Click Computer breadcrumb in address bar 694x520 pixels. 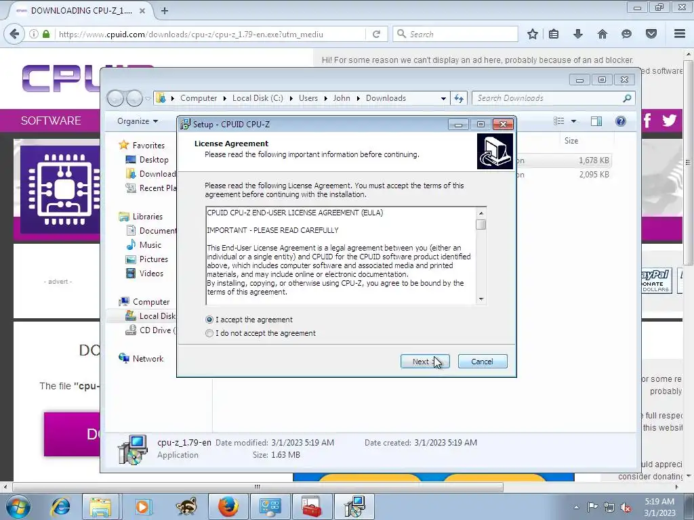[x=199, y=98]
